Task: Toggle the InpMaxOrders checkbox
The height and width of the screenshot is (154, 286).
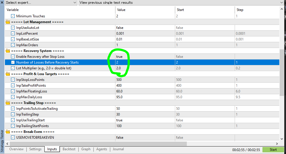Action: click(13, 45)
